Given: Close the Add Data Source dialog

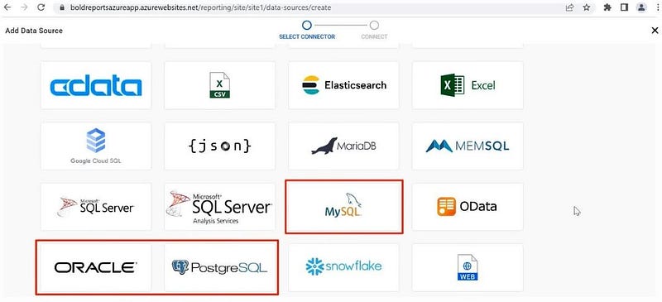Looking at the screenshot, I should click(x=655, y=31).
